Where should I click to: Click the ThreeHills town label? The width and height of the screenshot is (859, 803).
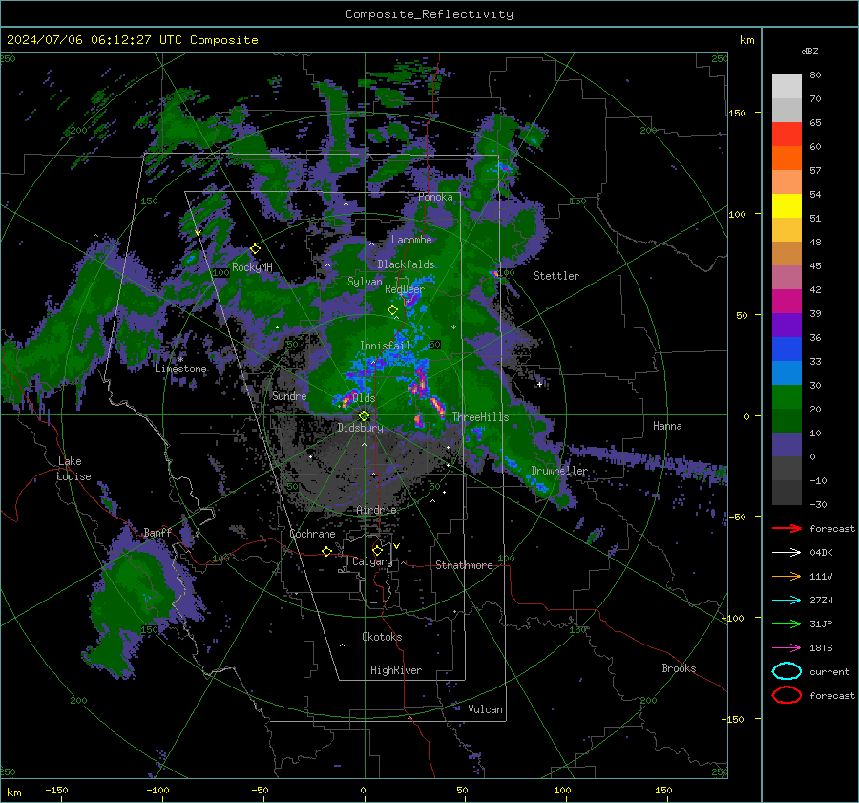pos(480,417)
